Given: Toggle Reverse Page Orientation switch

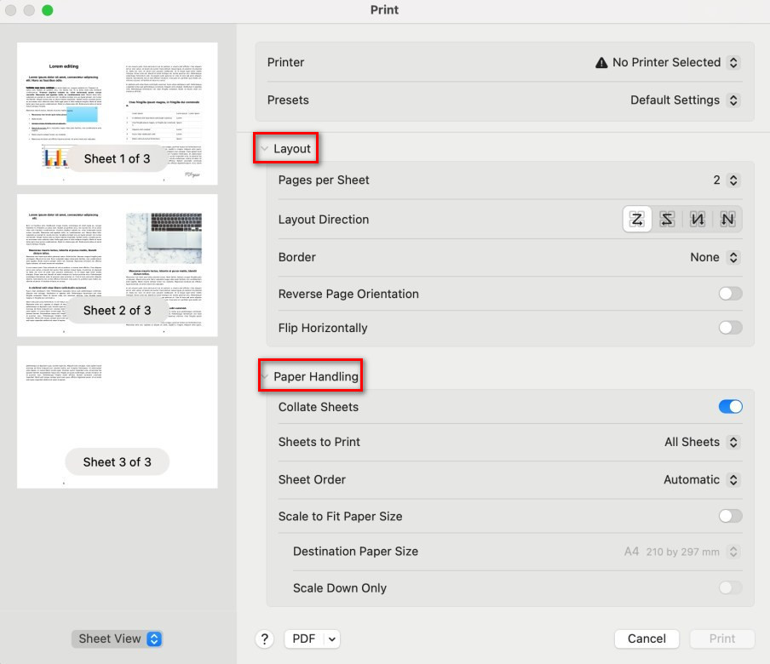Looking at the screenshot, I should point(730,294).
